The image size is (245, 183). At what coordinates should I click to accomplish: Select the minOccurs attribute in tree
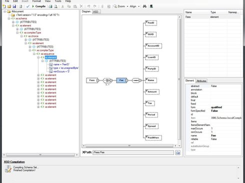pyautogui.click(x=61, y=71)
